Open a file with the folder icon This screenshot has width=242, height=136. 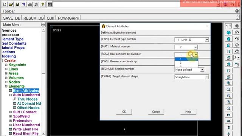pos(11,4)
